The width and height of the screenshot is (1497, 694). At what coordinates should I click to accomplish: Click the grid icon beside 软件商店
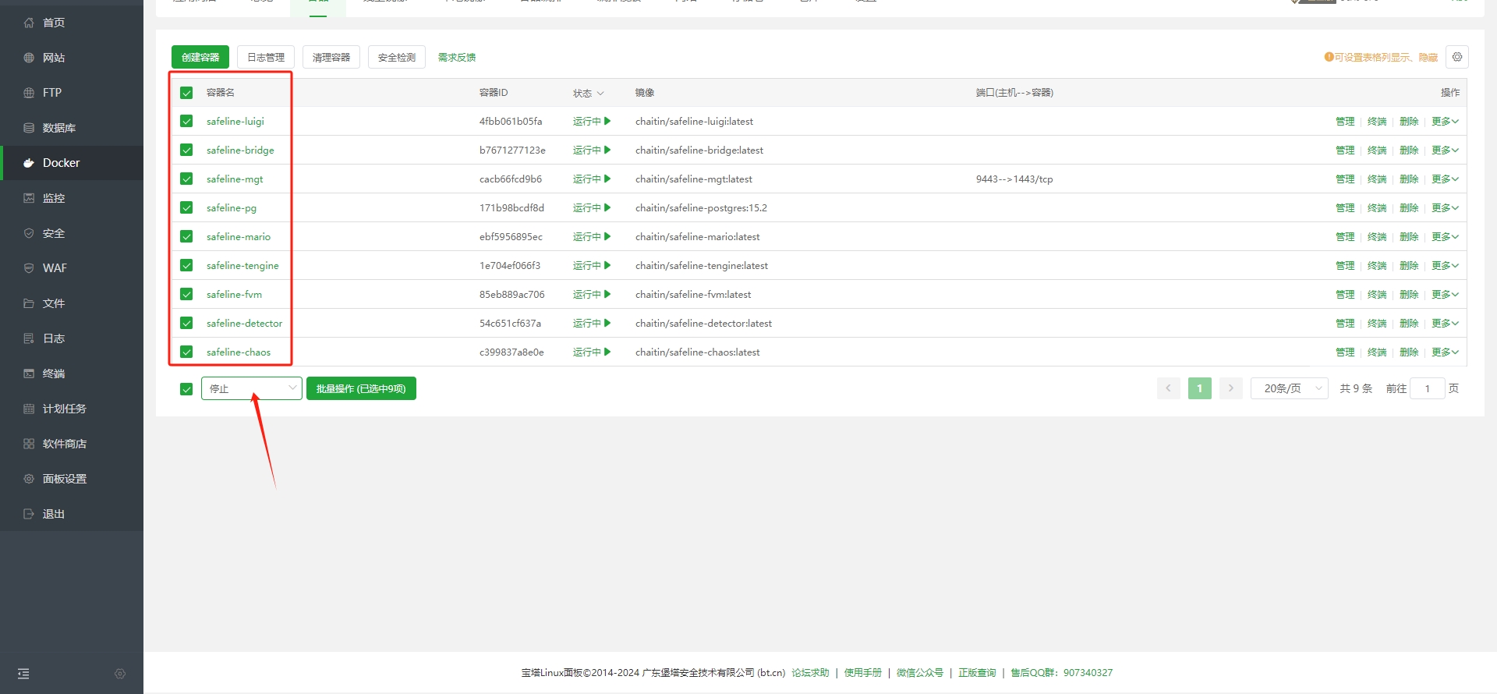click(x=29, y=444)
